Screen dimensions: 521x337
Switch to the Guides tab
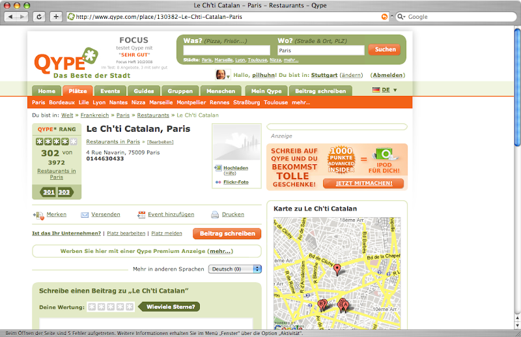point(143,91)
